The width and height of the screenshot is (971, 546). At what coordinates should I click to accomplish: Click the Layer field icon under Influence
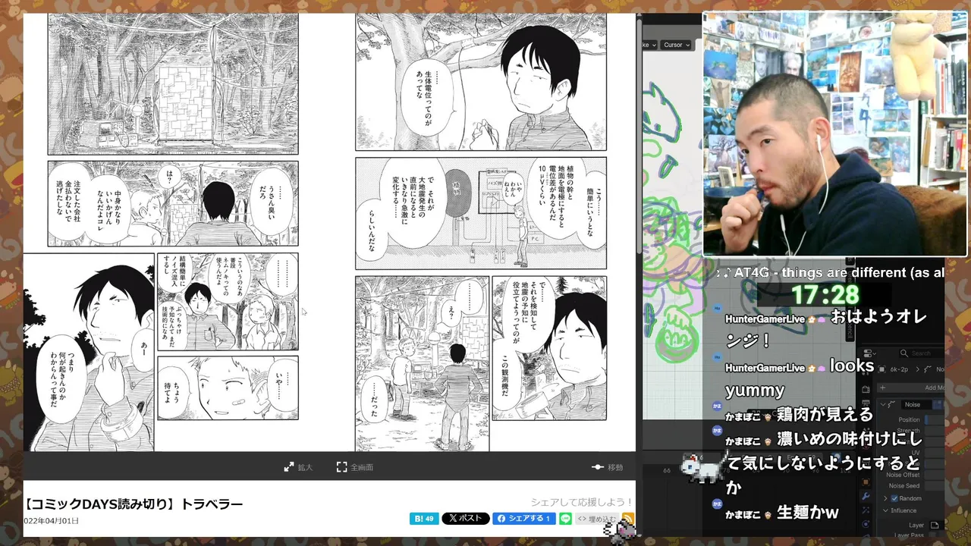[935, 525]
